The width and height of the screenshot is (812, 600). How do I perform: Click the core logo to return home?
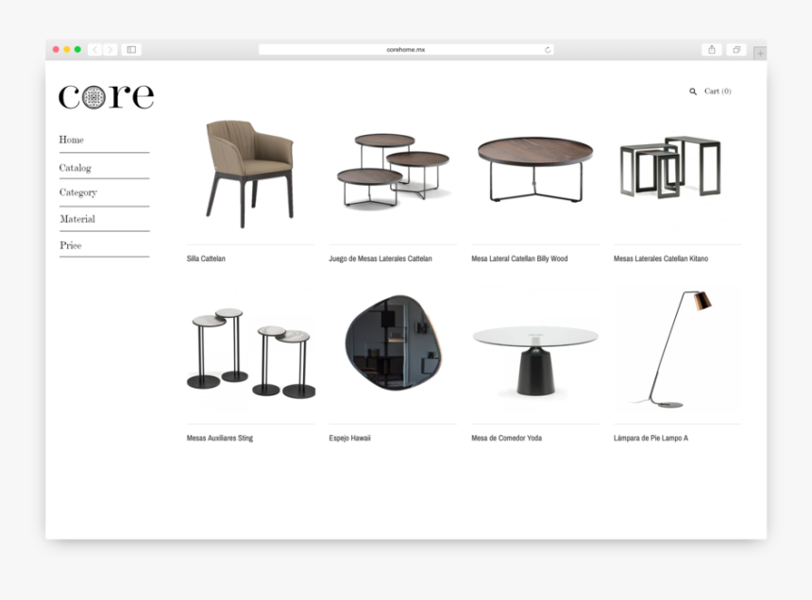coord(105,95)
